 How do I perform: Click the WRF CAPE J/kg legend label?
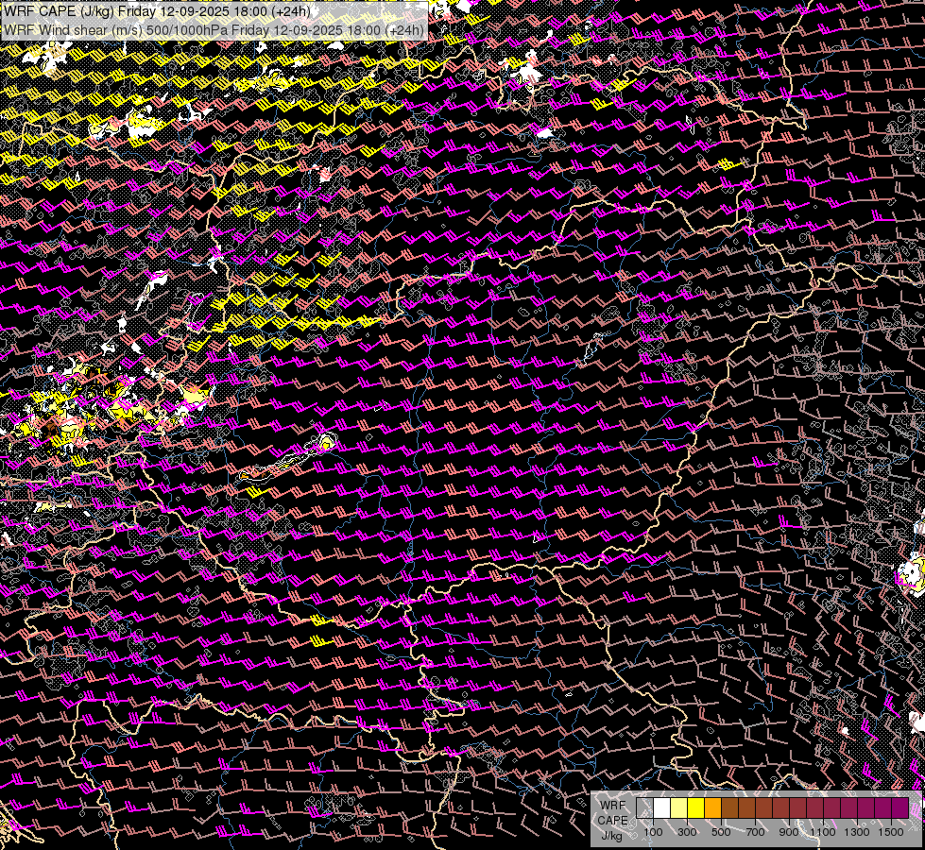click(x=612, y=820)
